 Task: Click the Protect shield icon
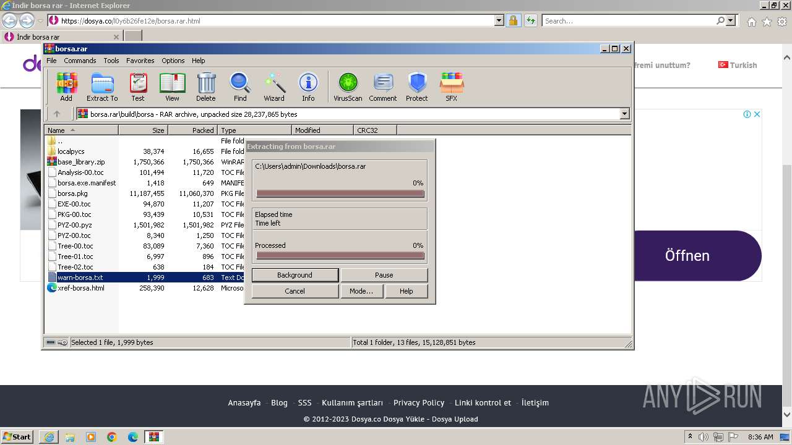point(417,87)
